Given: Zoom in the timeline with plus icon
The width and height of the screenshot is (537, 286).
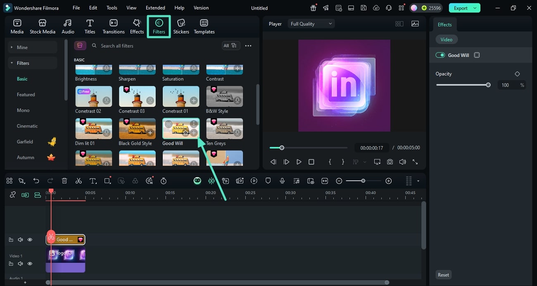Looking at the screenshot, I should click(x=388, y=181).
